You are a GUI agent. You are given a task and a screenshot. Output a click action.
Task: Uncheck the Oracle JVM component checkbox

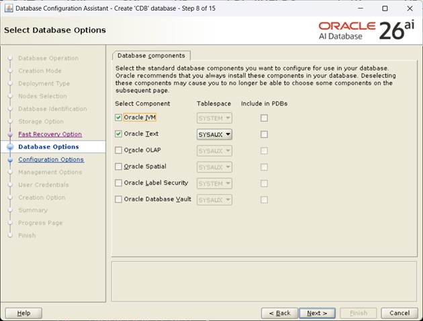pyautogui.click(x=118, y=118)
